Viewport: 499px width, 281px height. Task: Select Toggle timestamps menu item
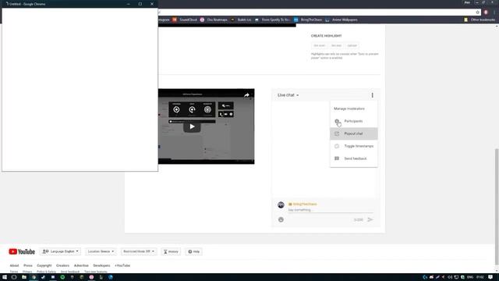coord(354,146)
